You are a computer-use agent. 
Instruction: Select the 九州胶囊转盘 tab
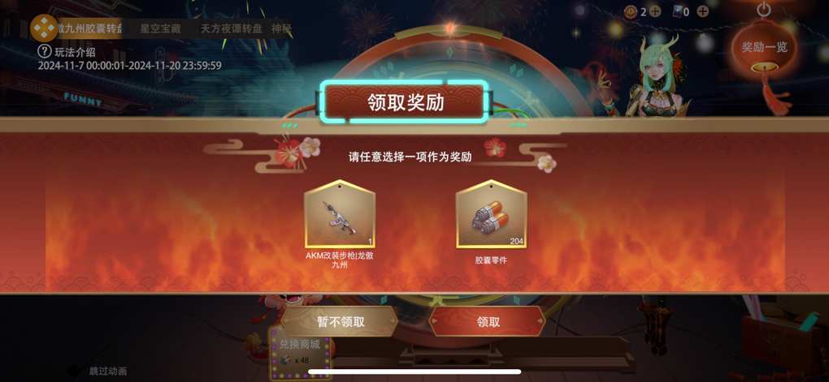point(89,28)
